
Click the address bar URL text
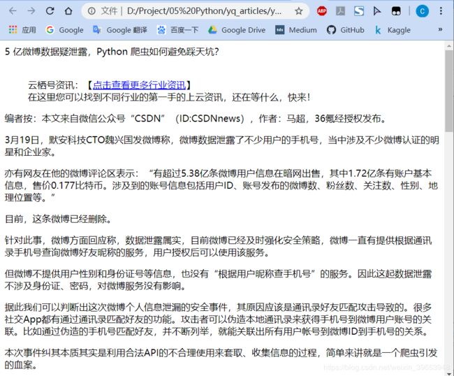click(x=204, y=11)
